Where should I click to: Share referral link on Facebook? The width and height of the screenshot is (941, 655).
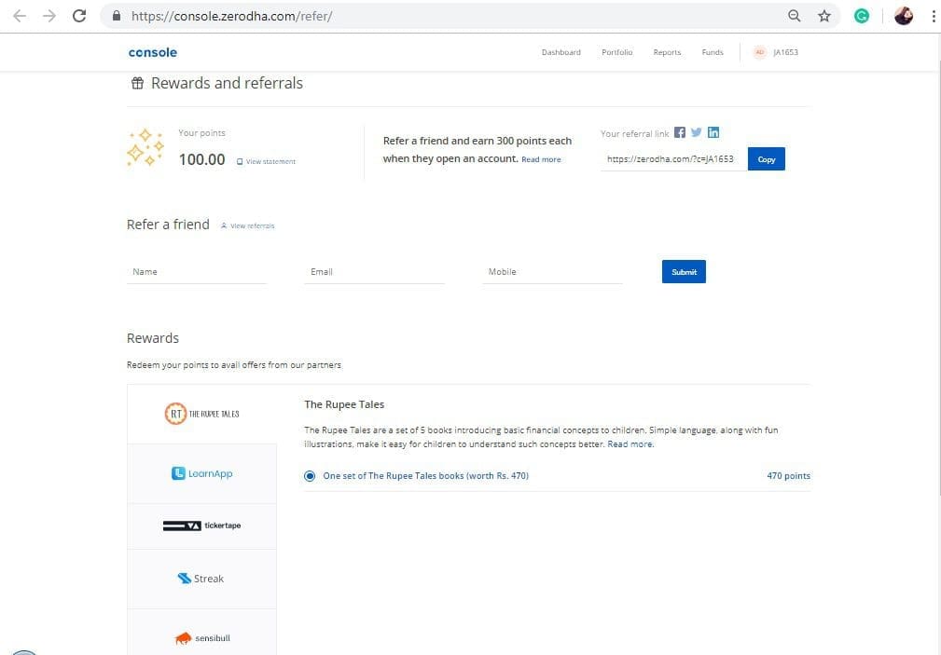[x=679, y=132]
